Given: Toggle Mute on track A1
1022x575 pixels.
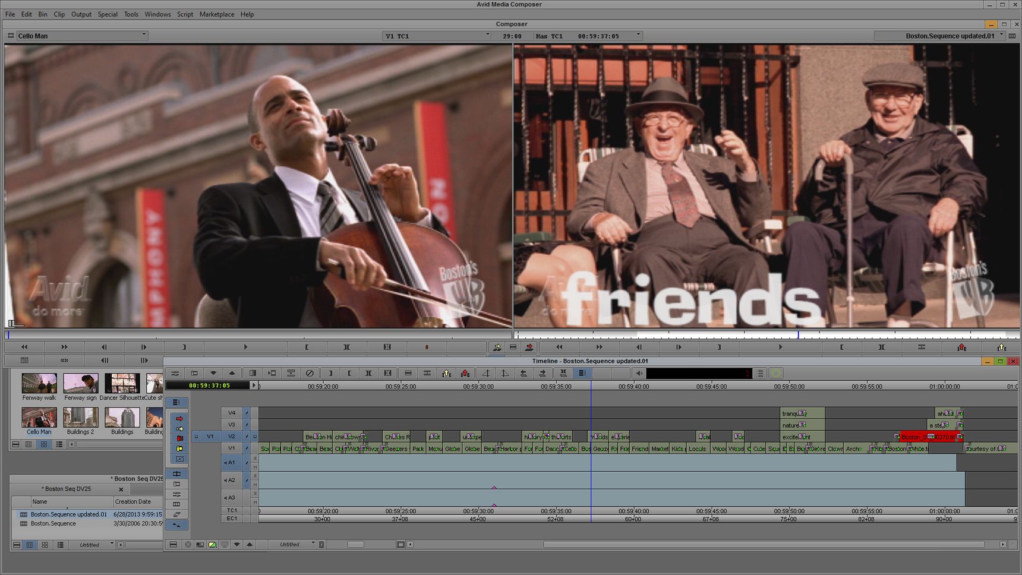Looking at the screenshot, I should click(x=255, y=467).
